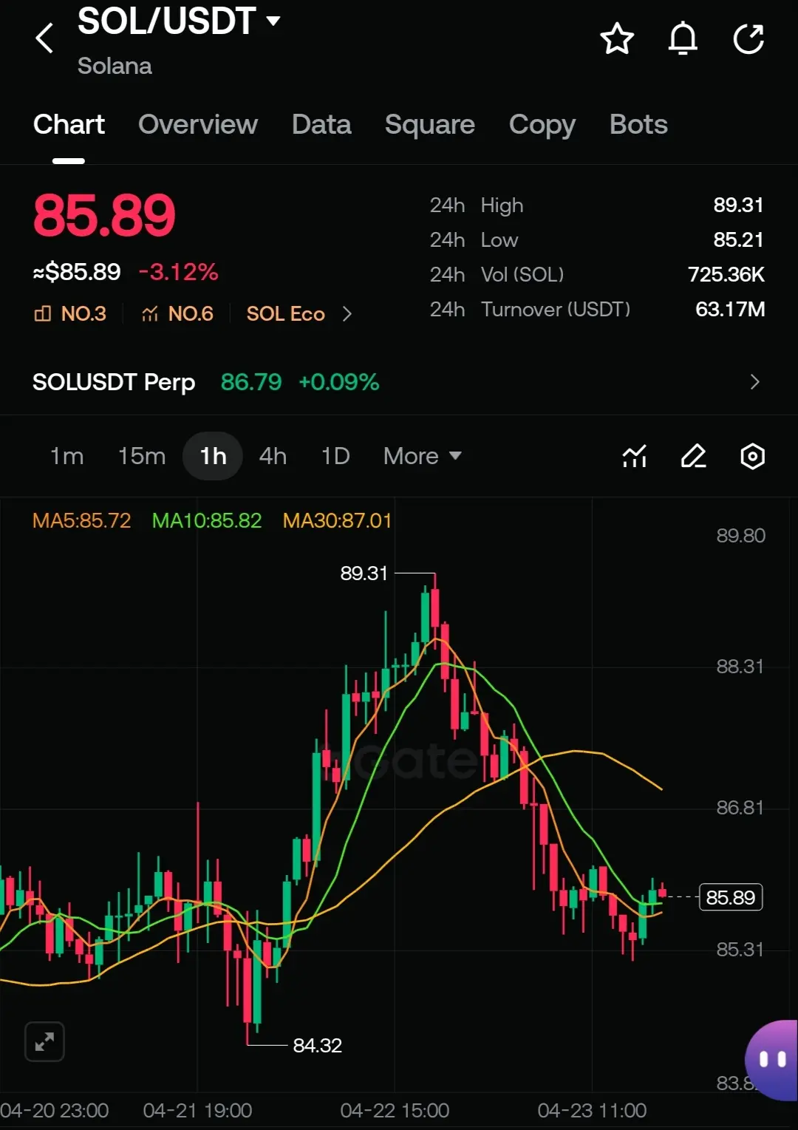798x1130 pixels.
Task: Set a price alert with bell icon
Action: 683,38
